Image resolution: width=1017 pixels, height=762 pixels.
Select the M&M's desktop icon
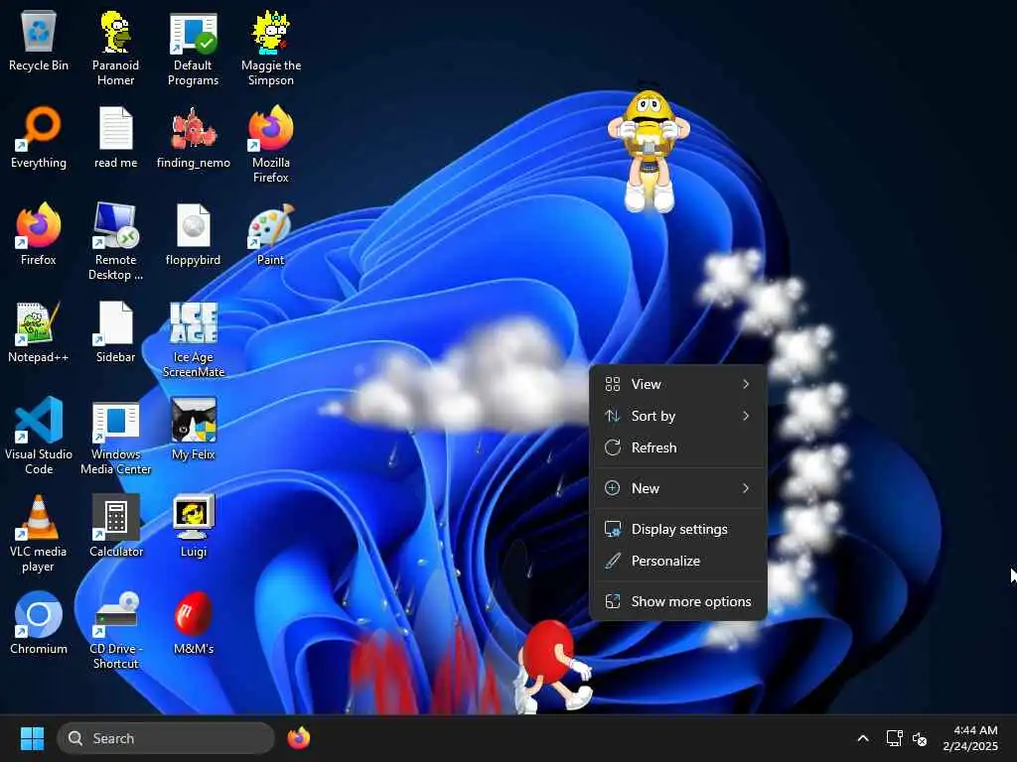193,624
